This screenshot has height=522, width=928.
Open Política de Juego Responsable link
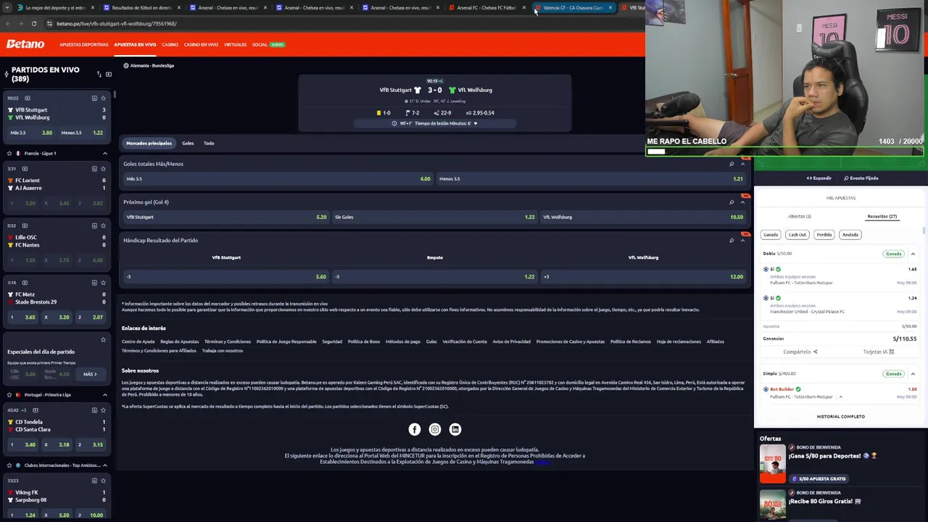(x=286, y=341)
